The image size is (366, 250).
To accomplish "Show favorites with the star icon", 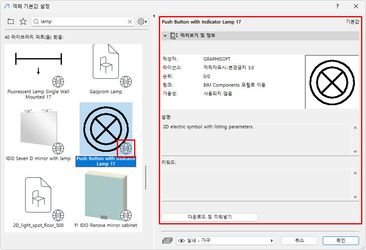I will pyautogui.click(x=23, y=21).
